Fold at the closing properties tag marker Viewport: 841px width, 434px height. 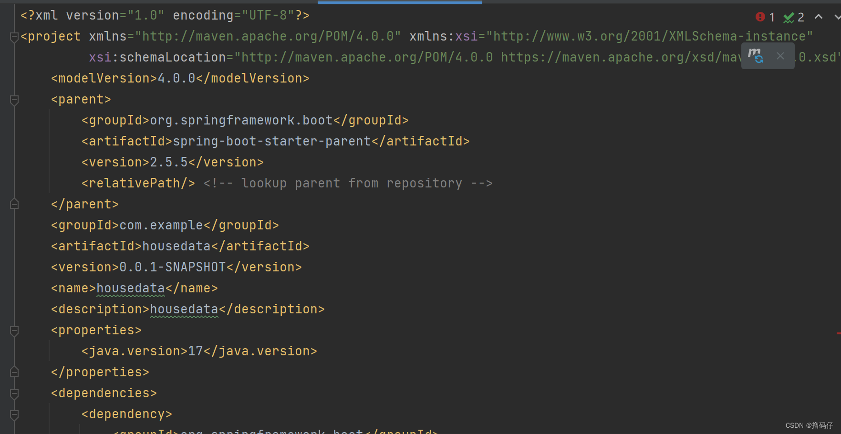click(14, 372)
